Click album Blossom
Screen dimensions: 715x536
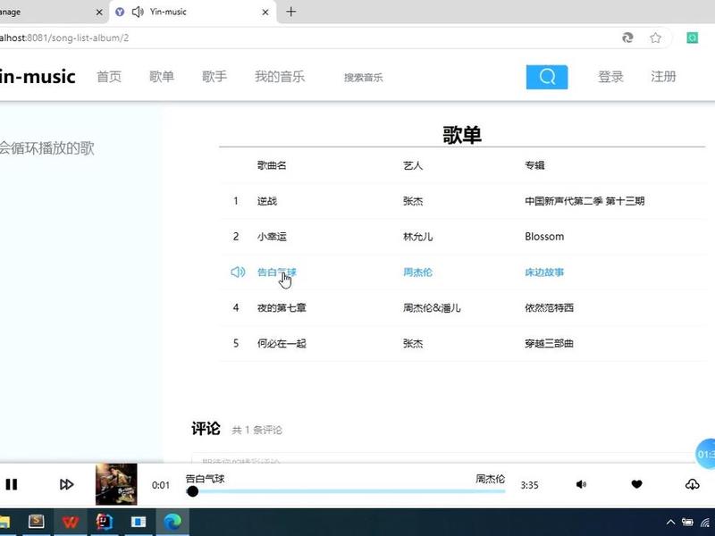(544, 237)
